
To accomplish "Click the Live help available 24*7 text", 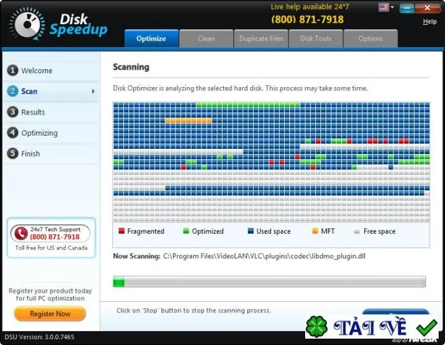I will [x=310, y=6].
